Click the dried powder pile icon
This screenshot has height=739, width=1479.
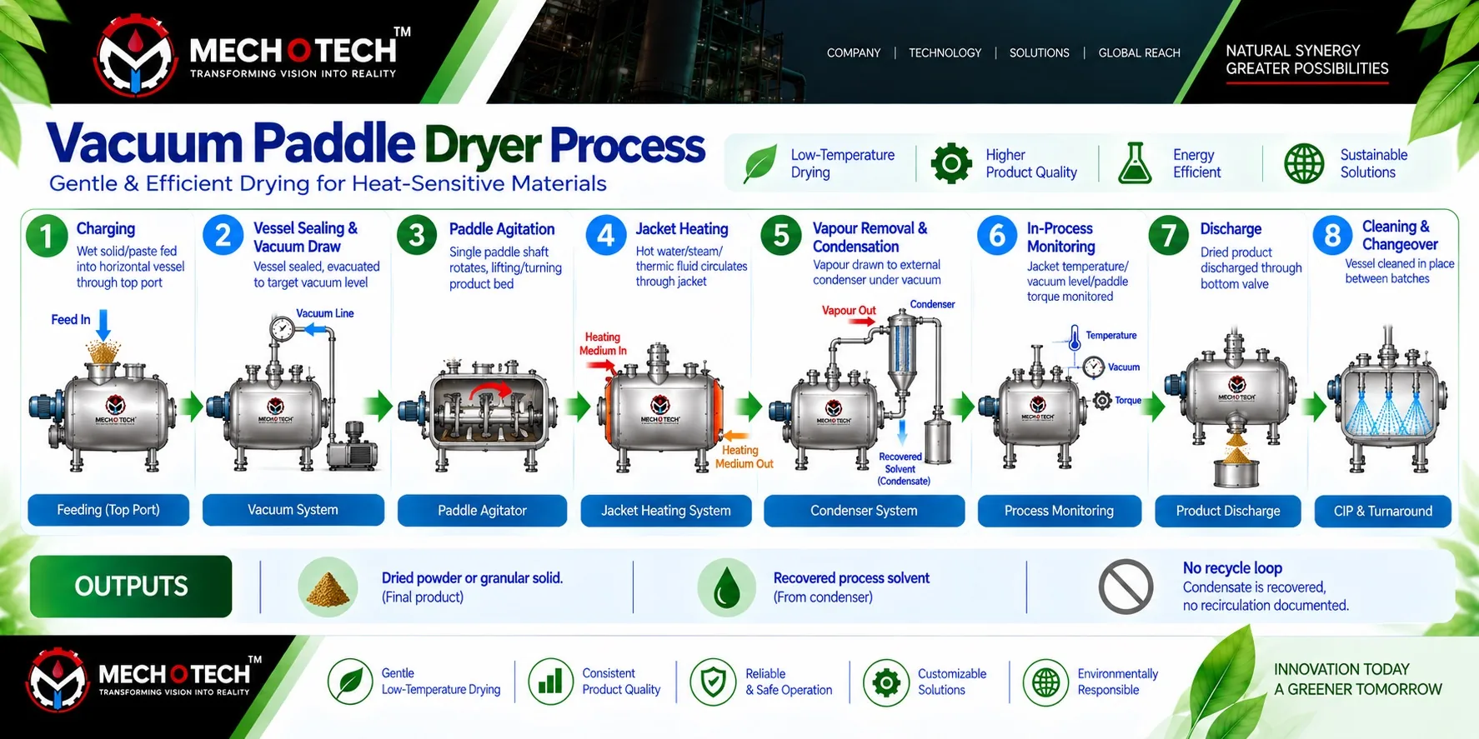coord(328,587)
